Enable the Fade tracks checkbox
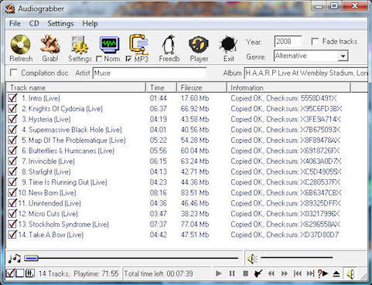 pyautogui.click(x=315, y=42)
